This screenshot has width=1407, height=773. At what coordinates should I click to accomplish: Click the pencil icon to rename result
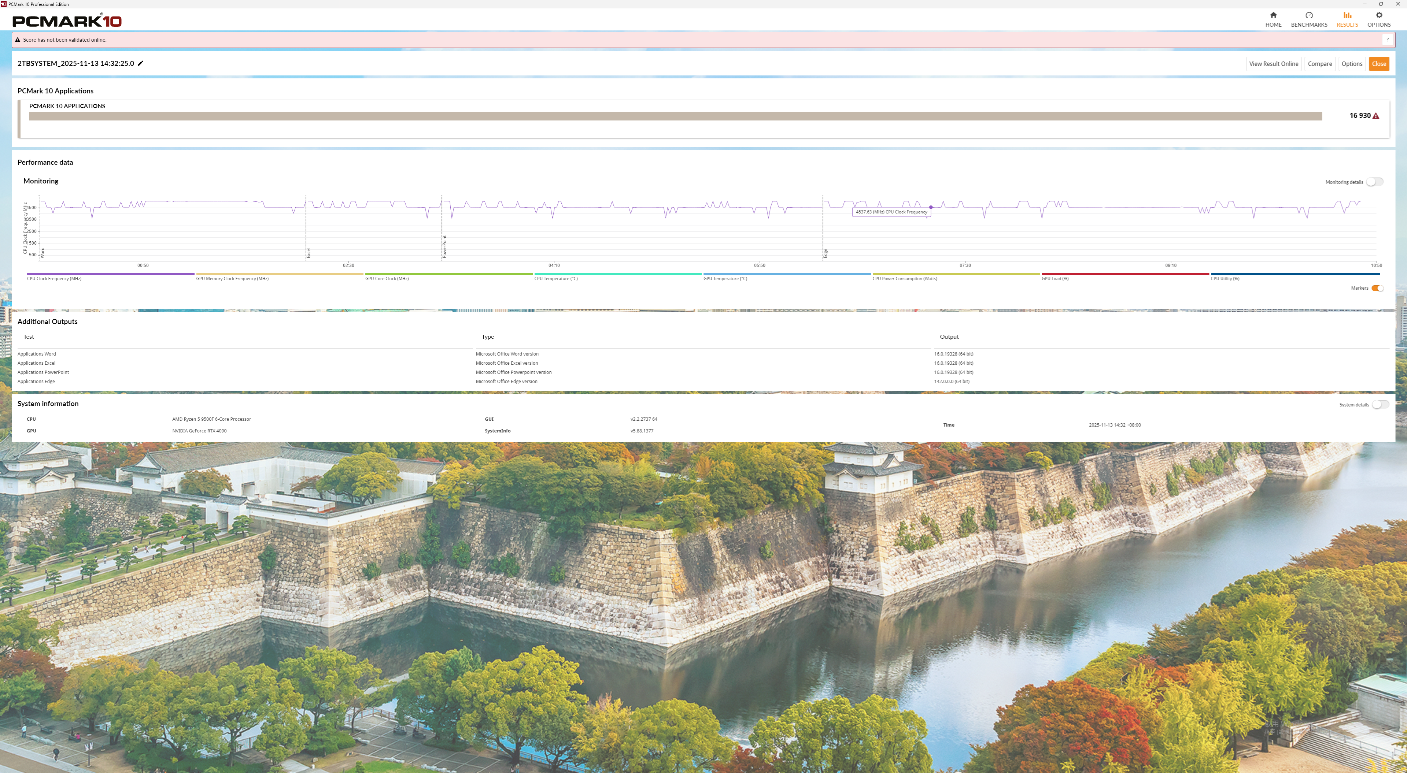click(x=140, y=63)
